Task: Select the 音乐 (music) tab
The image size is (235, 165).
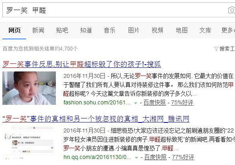Action: coord(110,30)
